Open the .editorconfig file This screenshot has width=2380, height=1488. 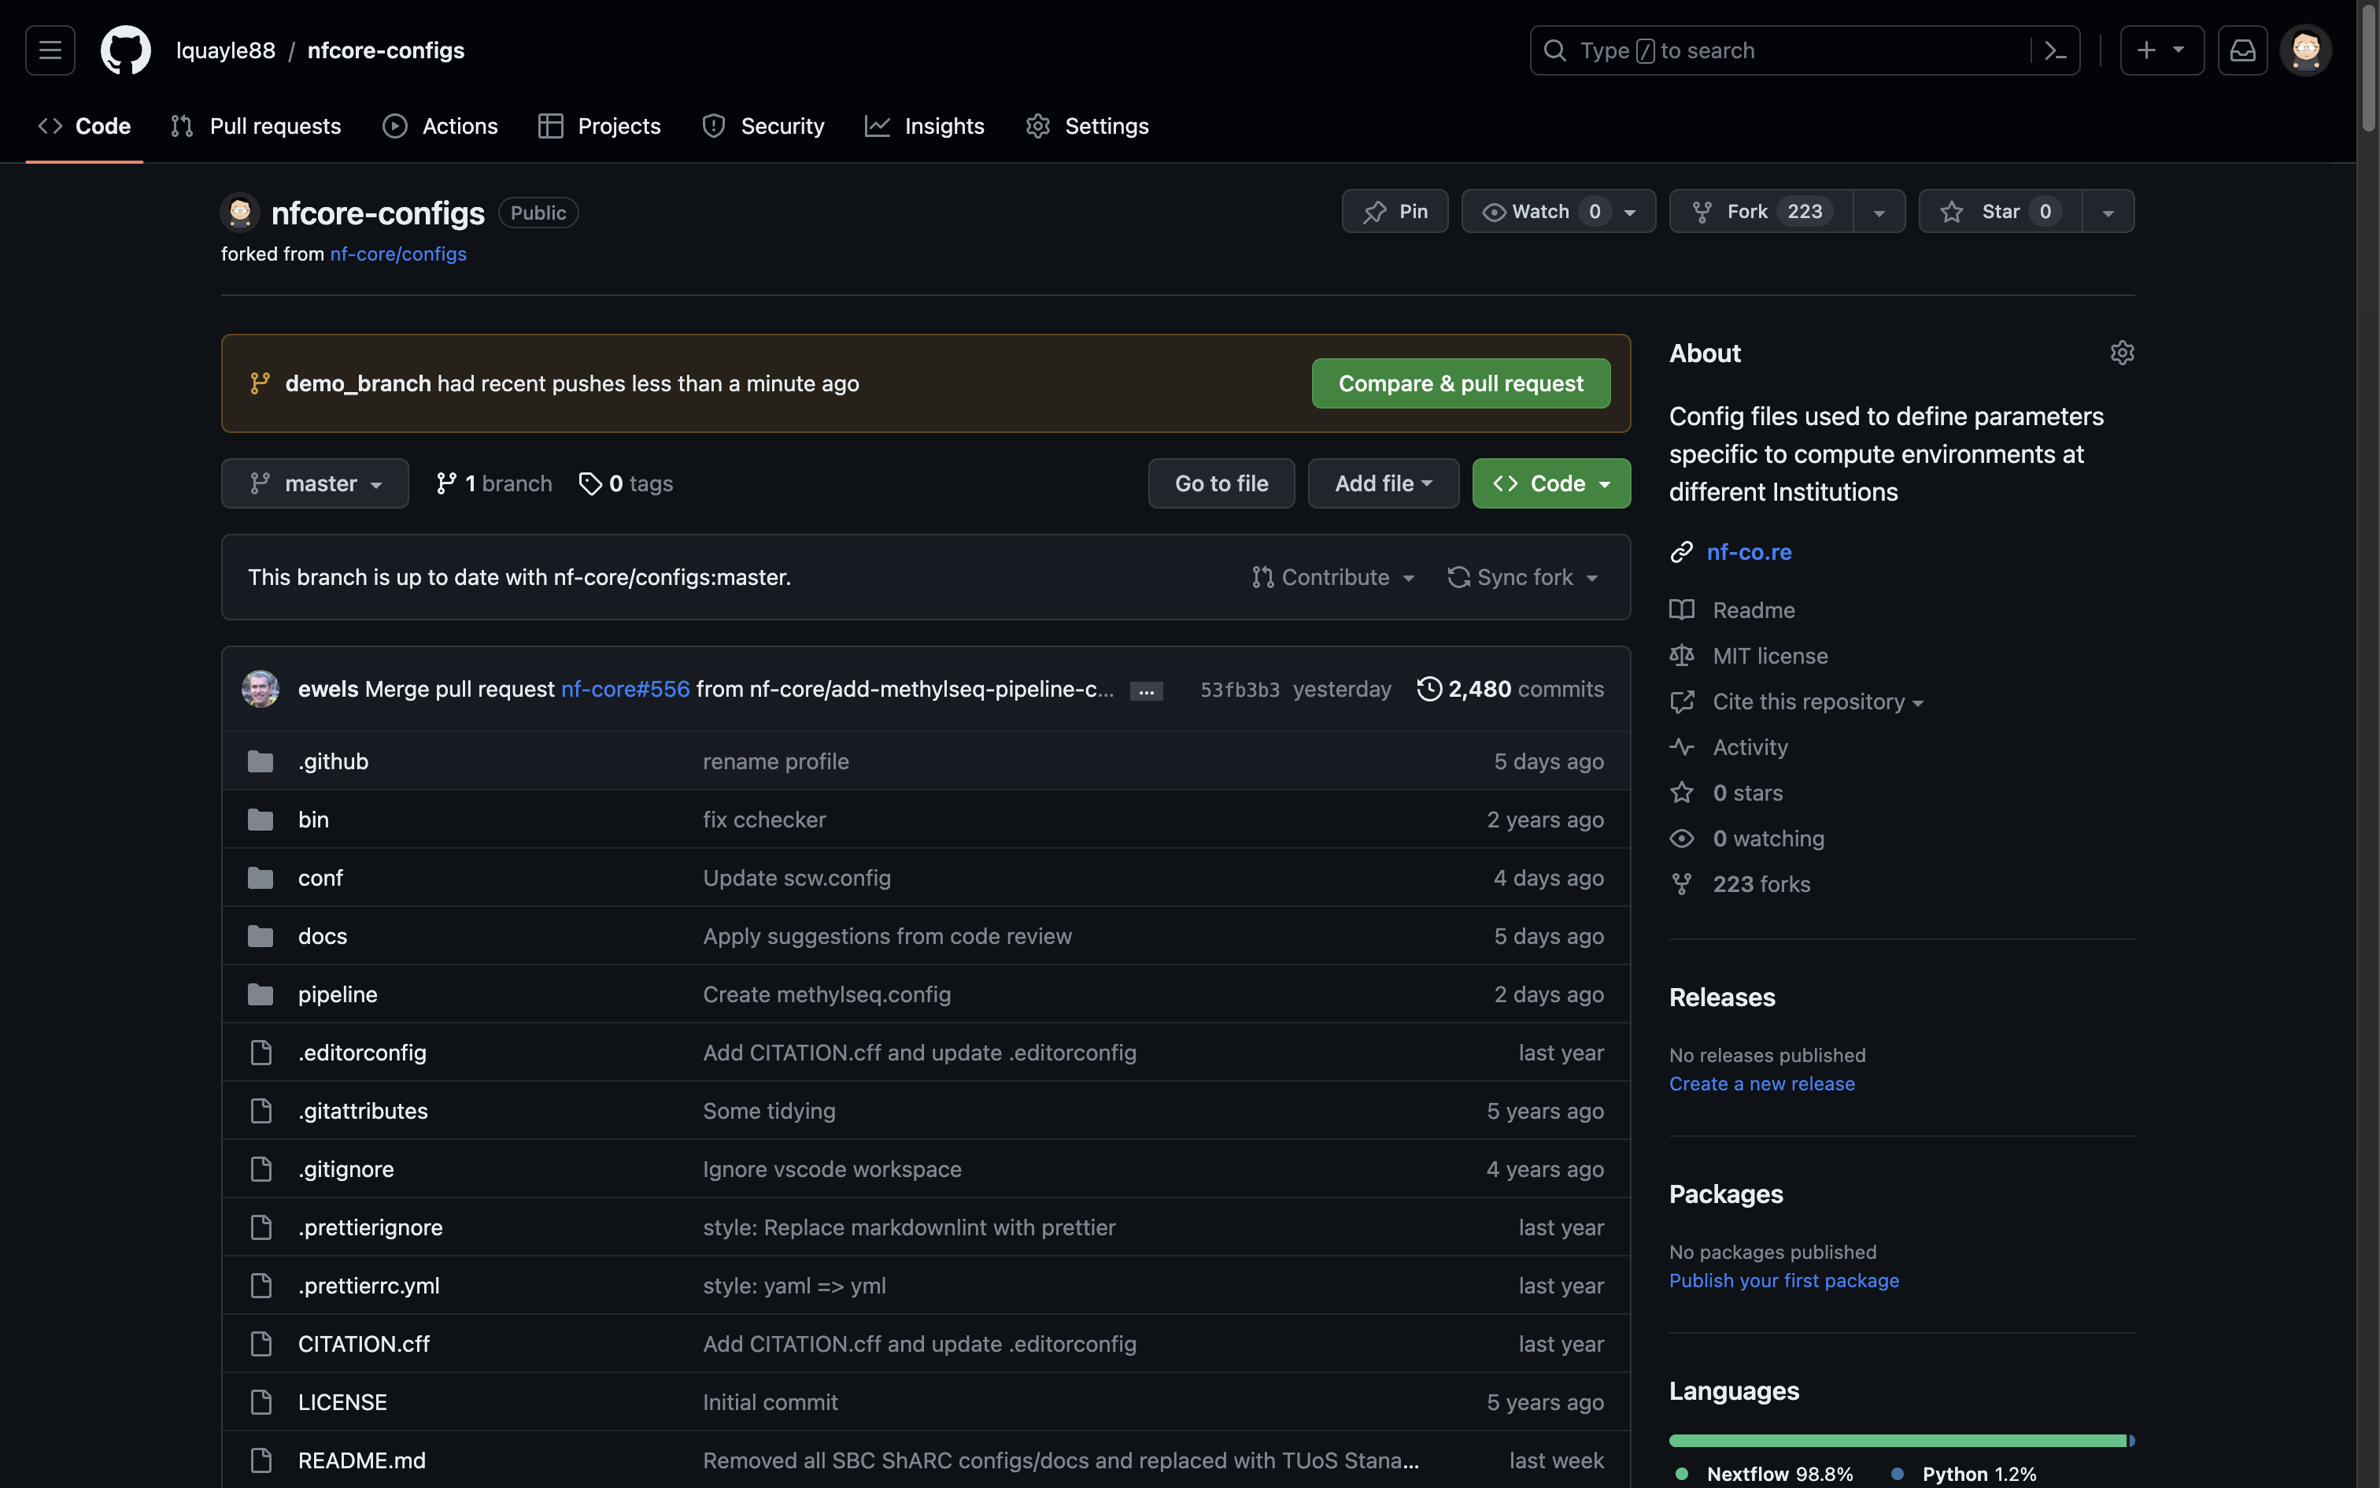click(x=362, y=1053)
